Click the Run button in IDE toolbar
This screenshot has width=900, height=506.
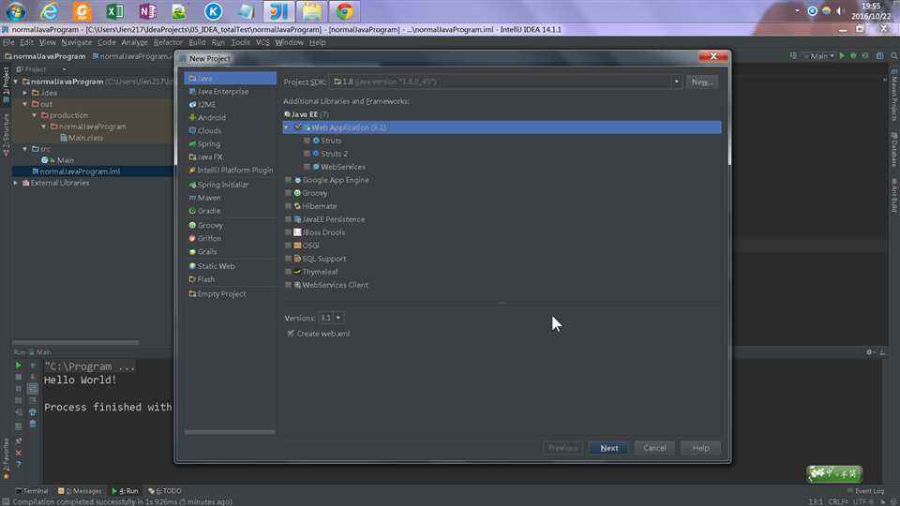click(842, 55)
